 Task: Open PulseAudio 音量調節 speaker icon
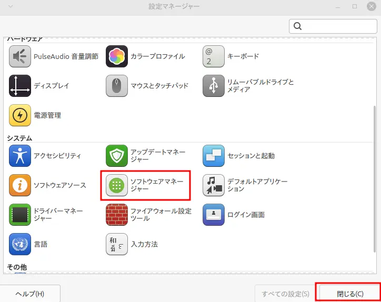pos(20,56)
